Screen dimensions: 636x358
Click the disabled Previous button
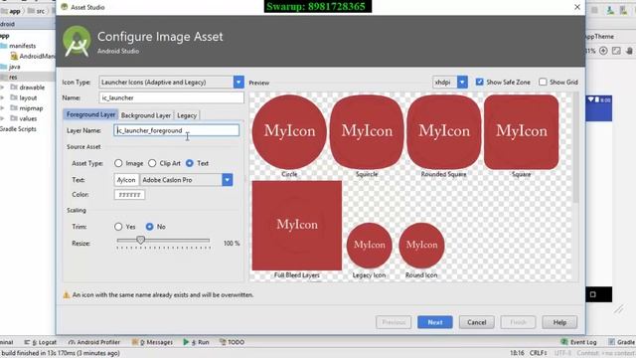pyautogui.click(x=394, y=322)
